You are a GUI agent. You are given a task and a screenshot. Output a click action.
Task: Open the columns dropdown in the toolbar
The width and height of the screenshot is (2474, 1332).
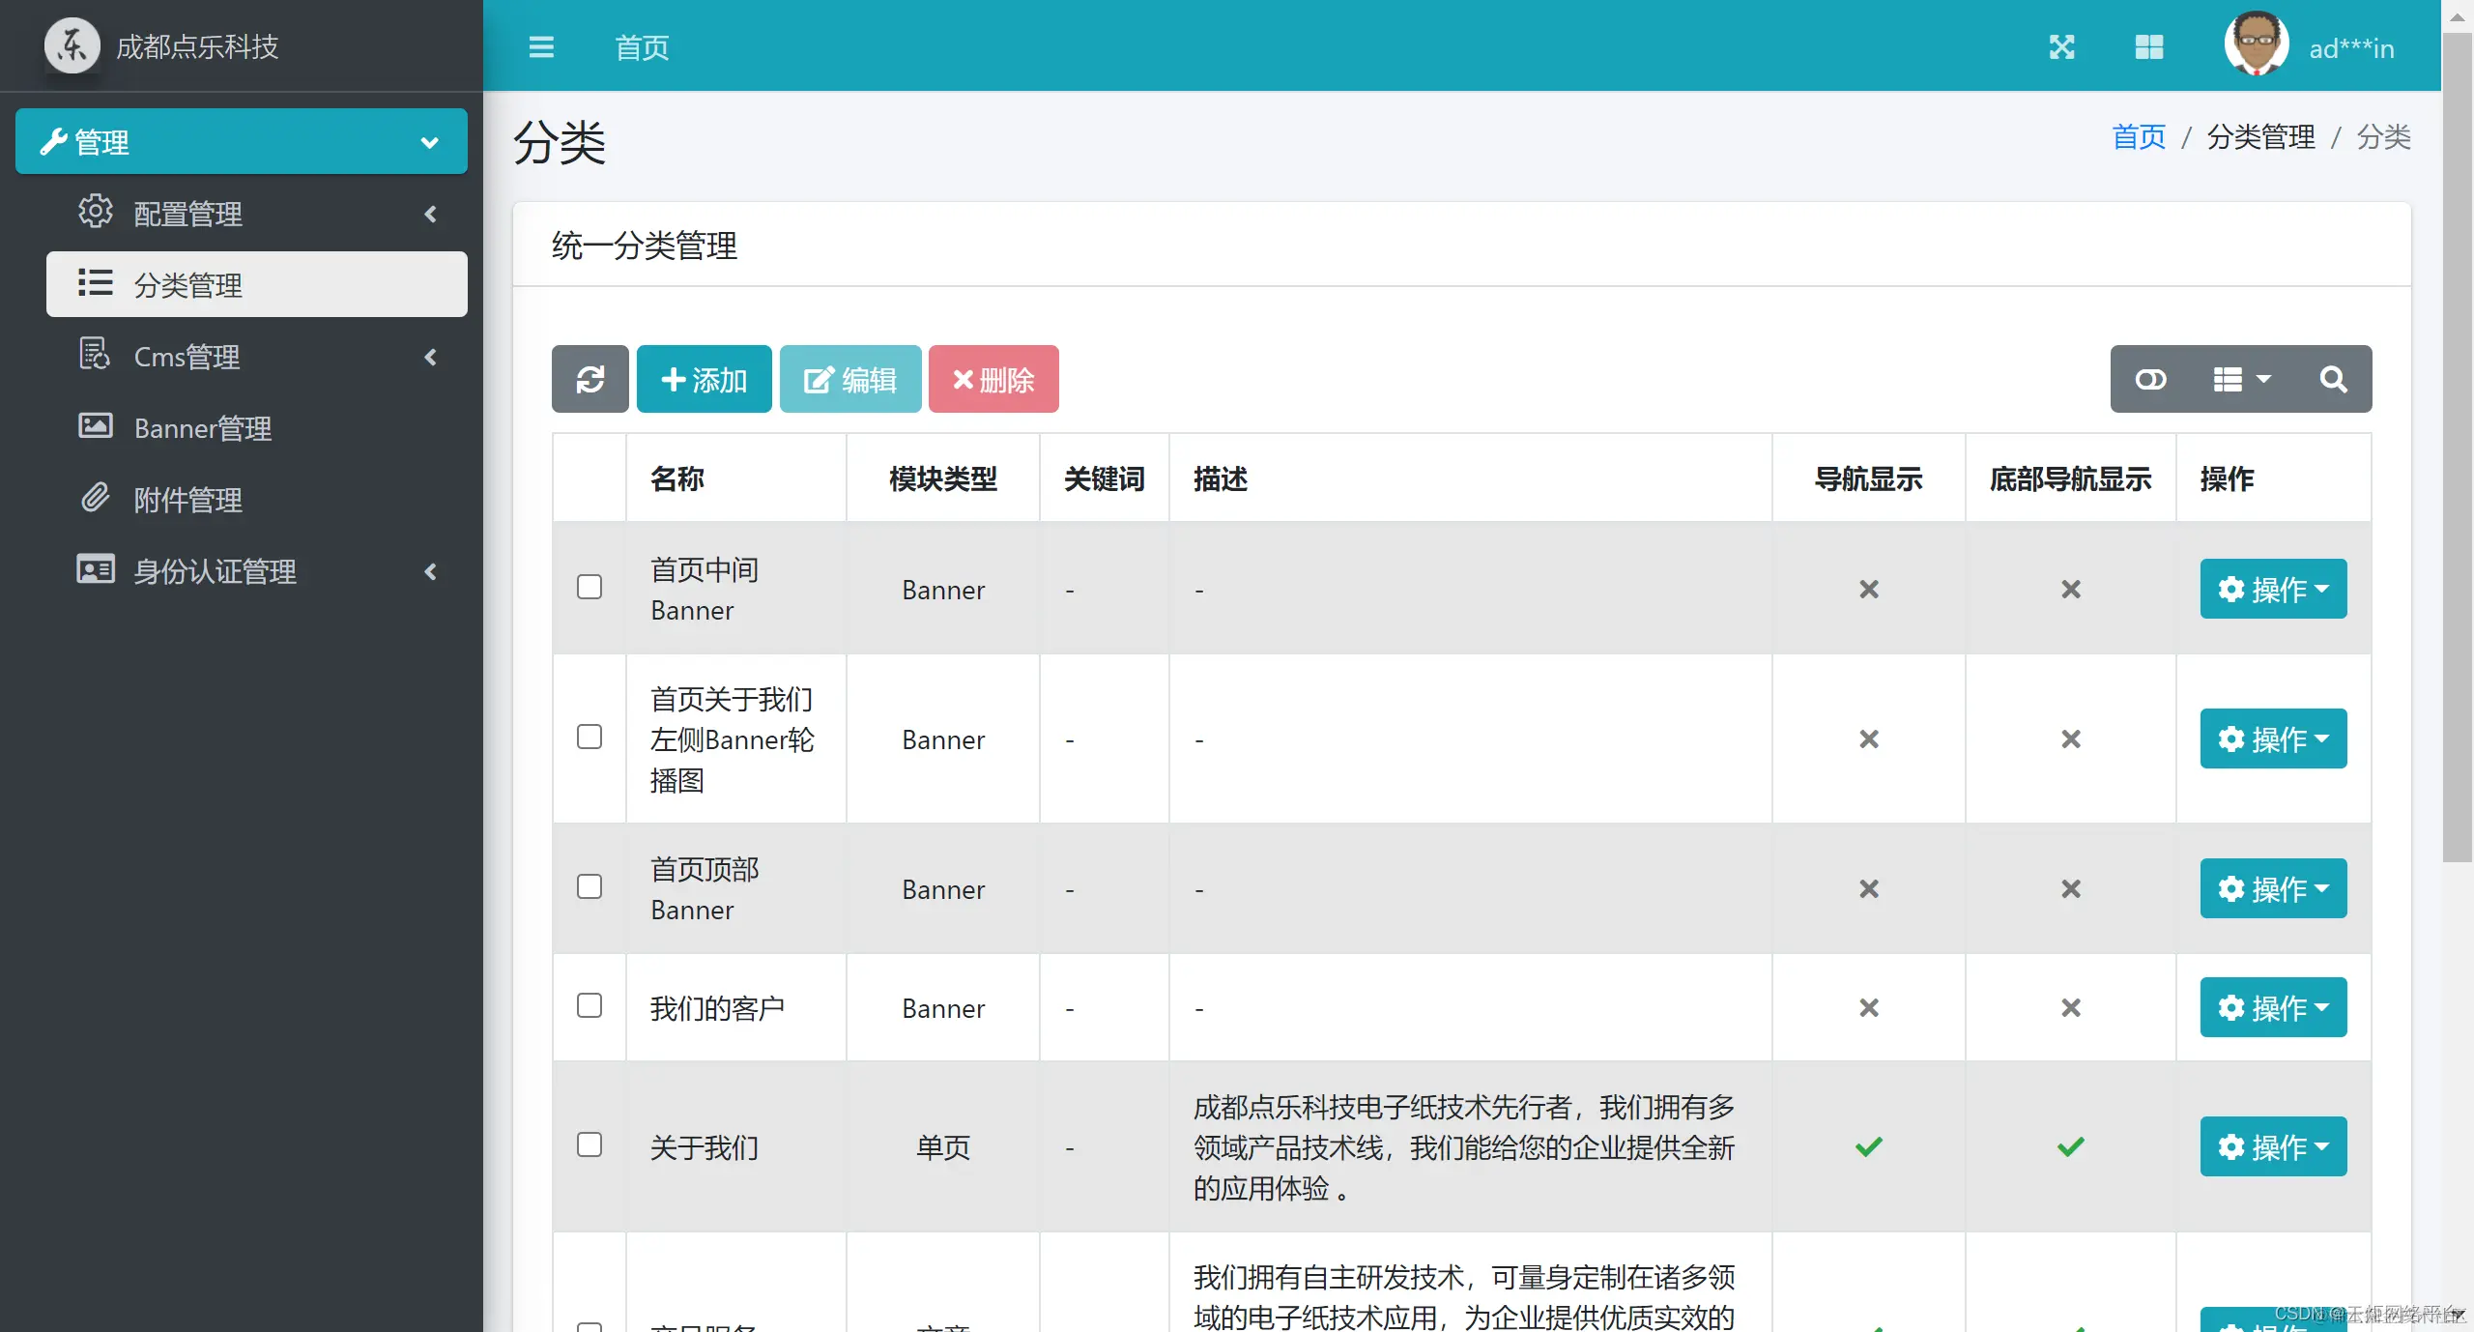point(2241,379)
